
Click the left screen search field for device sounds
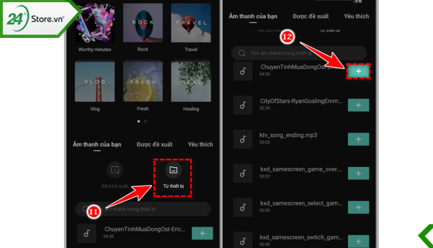pyautogui.click(x=143, y=209)
